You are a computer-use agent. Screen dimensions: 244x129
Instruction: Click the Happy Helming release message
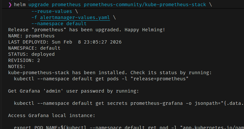point(86,30)
